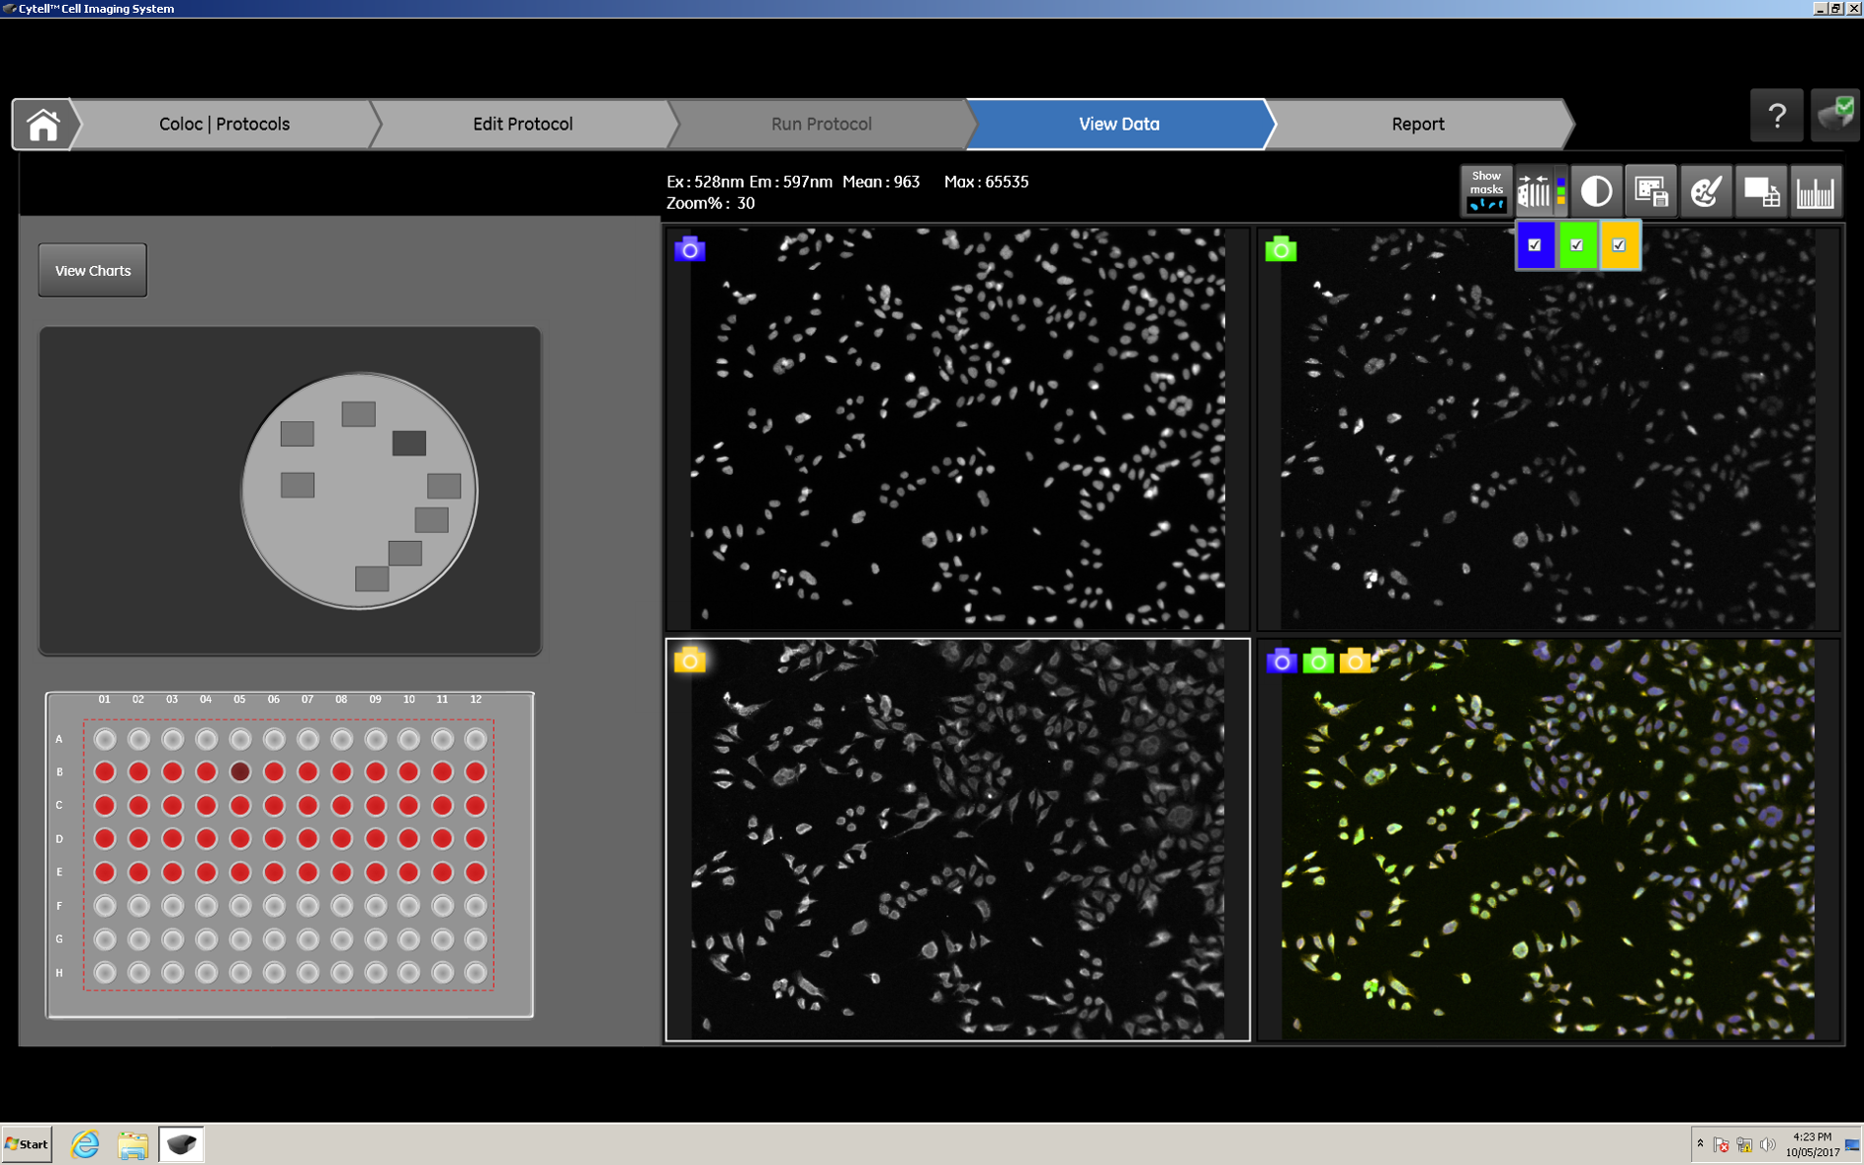Click the Home icon button
The height and width of the screenshot is (1165, 1864).
(43, 125)
